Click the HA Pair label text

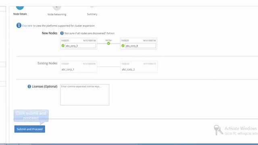[108, 40]
